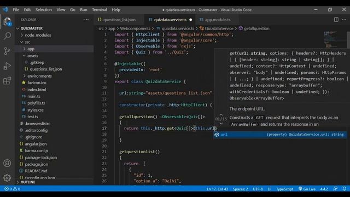350x197 pixels.
Task: Open Run and Debug view
Action: pos(7,66)
